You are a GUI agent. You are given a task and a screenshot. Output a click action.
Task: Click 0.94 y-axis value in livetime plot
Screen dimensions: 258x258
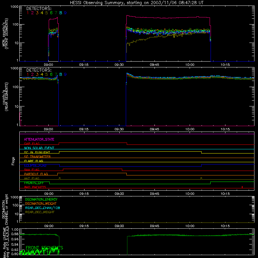(x=15, y=244)
